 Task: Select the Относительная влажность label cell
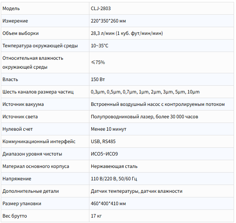click(45, 62)
